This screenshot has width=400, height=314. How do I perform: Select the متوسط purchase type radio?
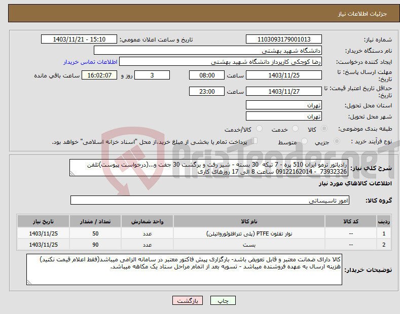[304, 141]
